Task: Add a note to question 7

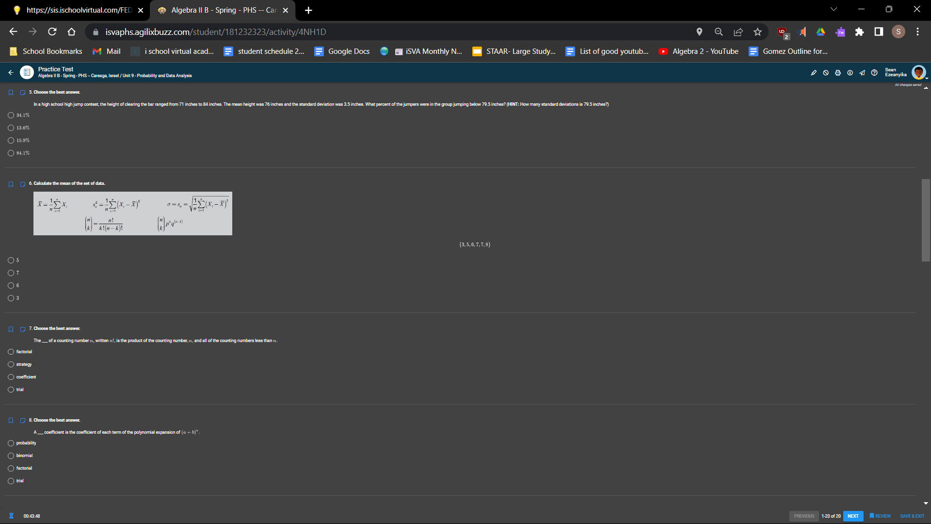Action: [23, 329]
